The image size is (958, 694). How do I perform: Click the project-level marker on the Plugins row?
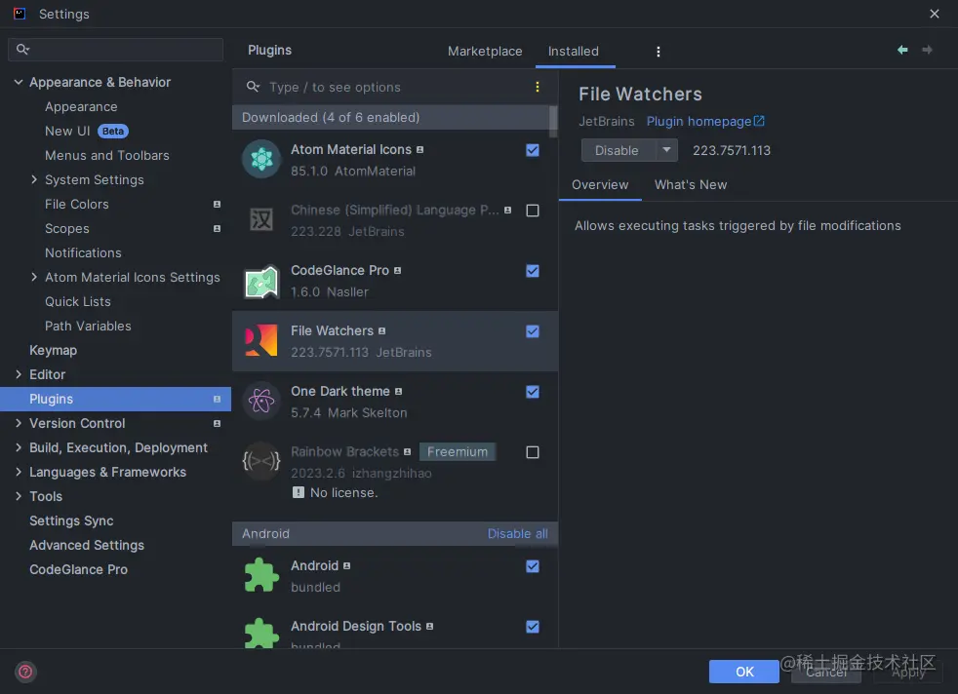coord(217,399)
